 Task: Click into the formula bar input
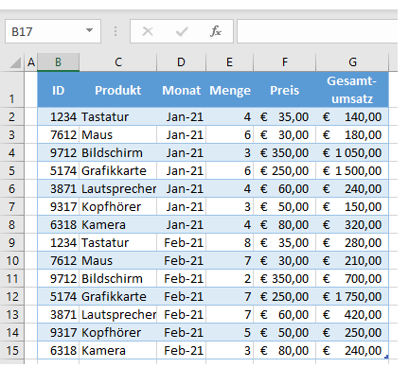(317, 31)
